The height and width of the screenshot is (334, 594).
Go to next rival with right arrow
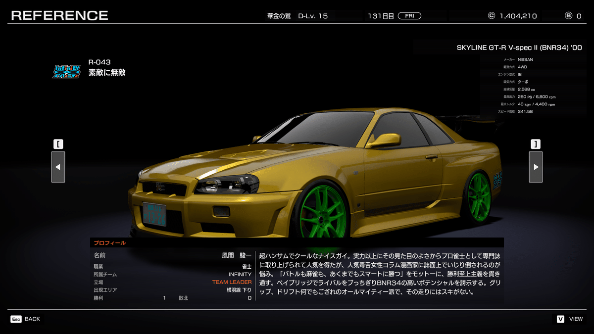536,167
